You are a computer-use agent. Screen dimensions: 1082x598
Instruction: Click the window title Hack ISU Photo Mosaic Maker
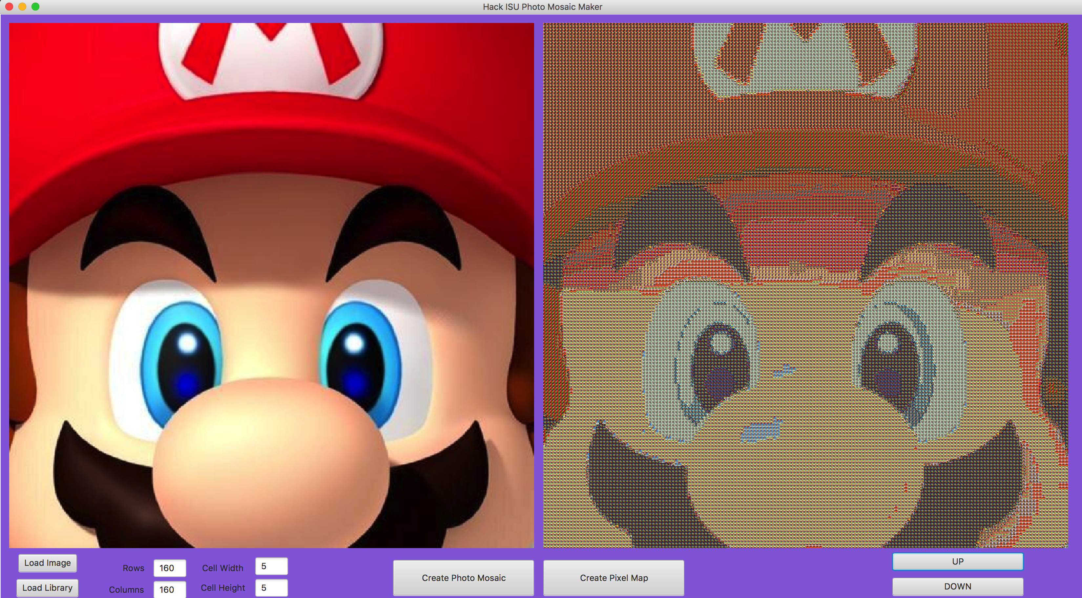point(542,7)
